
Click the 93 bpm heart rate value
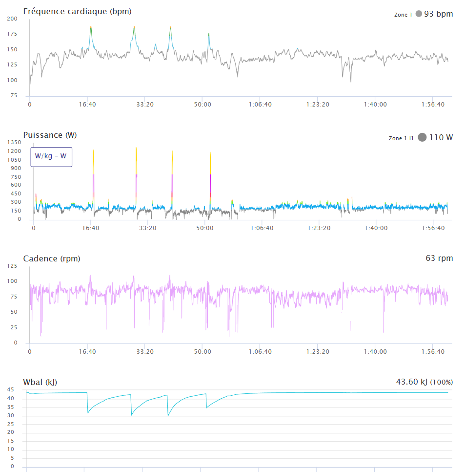click(x=438, y=14)
